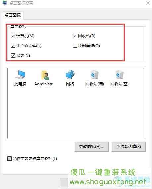152x189 pixels.
Task: Click the 此电脑 label text
Action: [20, 84]
